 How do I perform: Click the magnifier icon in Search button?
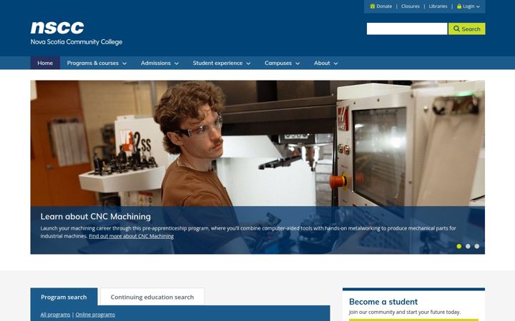456,29
